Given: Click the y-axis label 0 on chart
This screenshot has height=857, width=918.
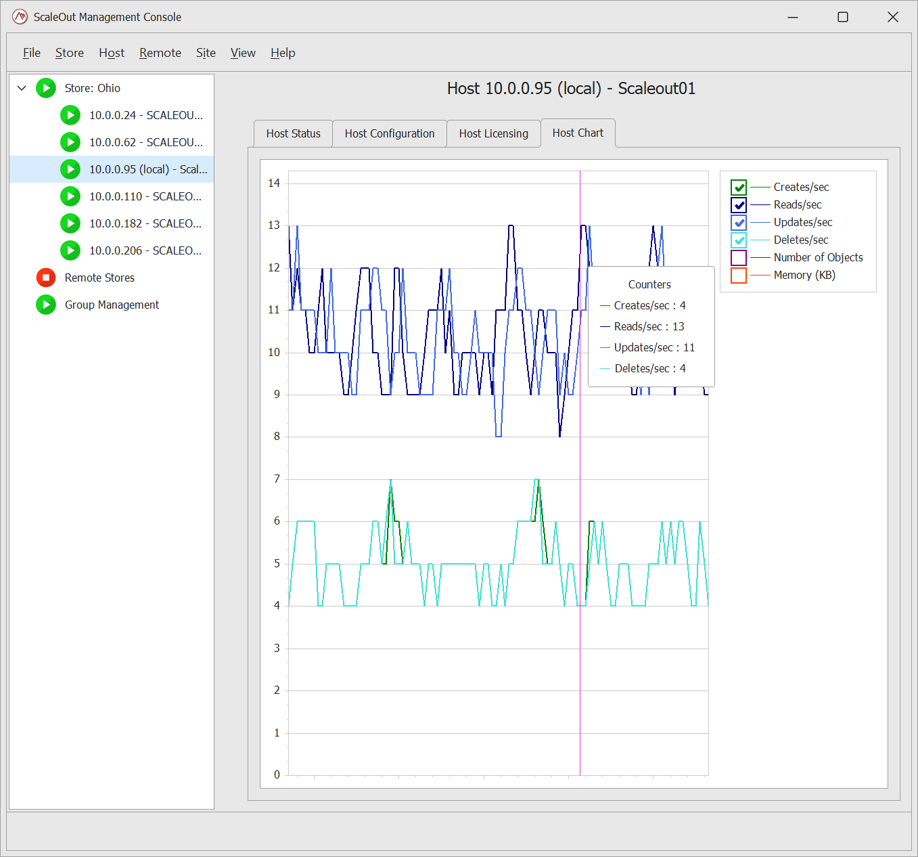Looking at the screenshot, I should coord(277,775).
